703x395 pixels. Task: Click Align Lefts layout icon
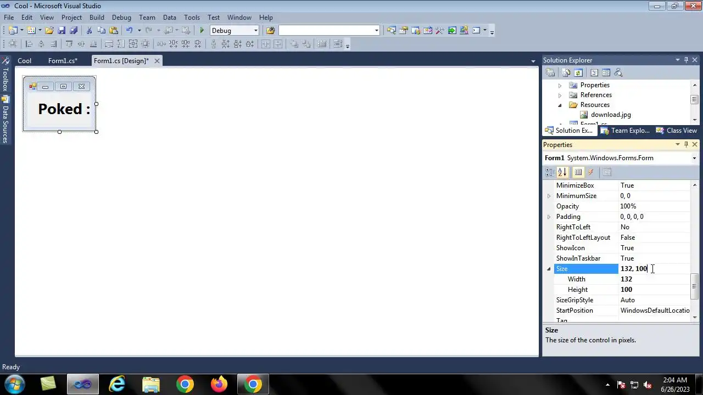coord(29,44)
